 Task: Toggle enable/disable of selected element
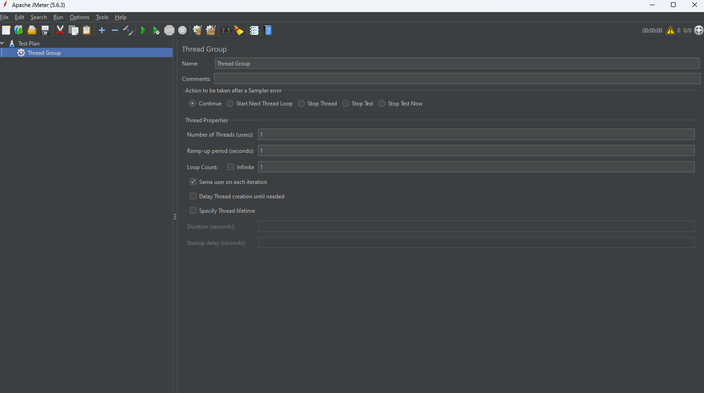(128, 30)
